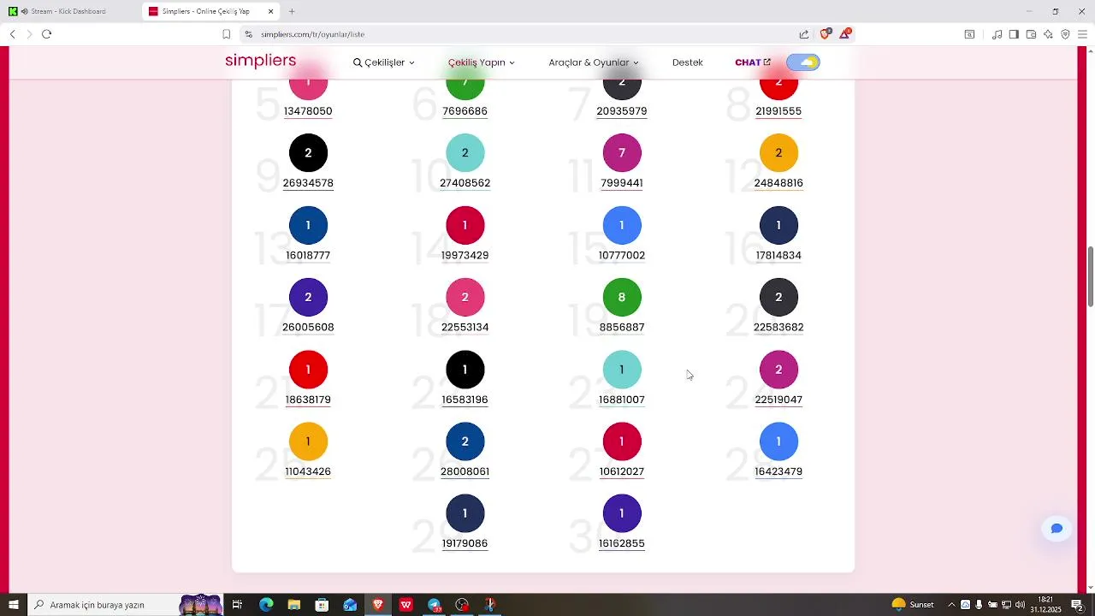Viewport: 1095px width, 616px height.
Task: Click the simpliers logo
Action: coord(260,61)
